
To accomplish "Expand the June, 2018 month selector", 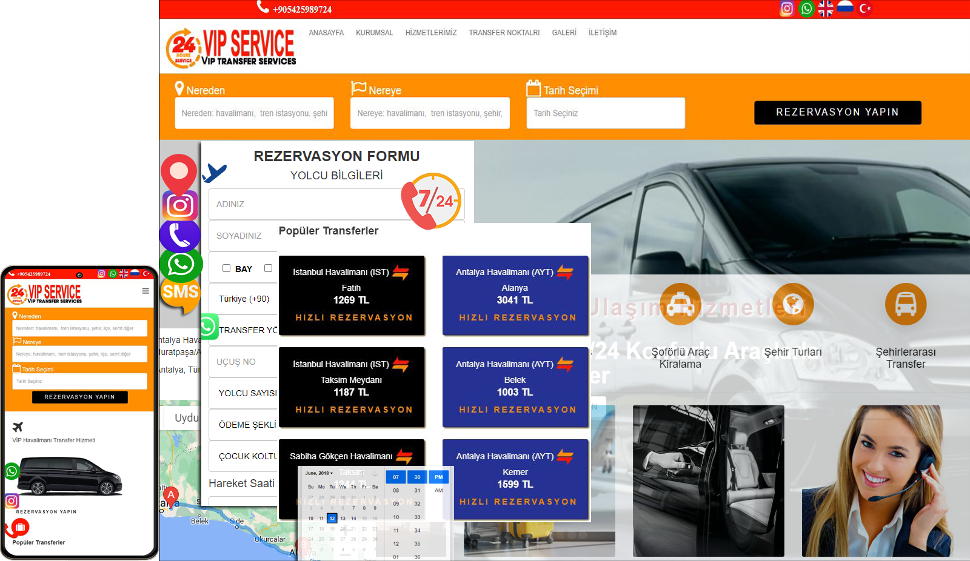I will click(319, 473).
